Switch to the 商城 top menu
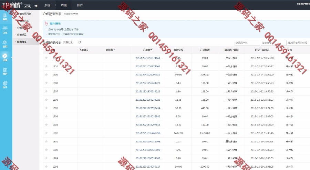The height and width of the screenshot is (170, 310). 64,5
